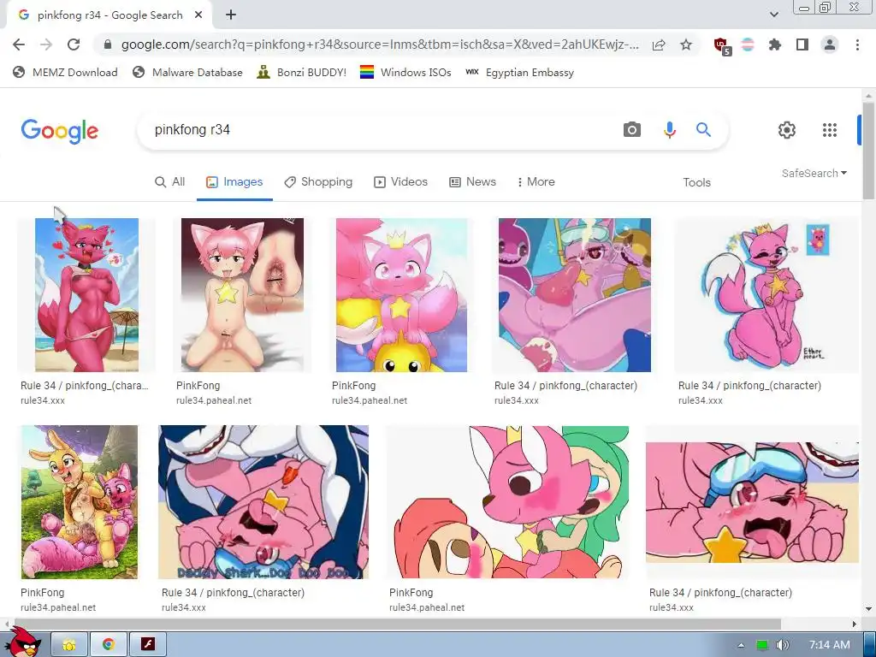Viewport: 876px width, 657px height.
Task: Click the blue magnifier search button
Action: pos(703,130)
